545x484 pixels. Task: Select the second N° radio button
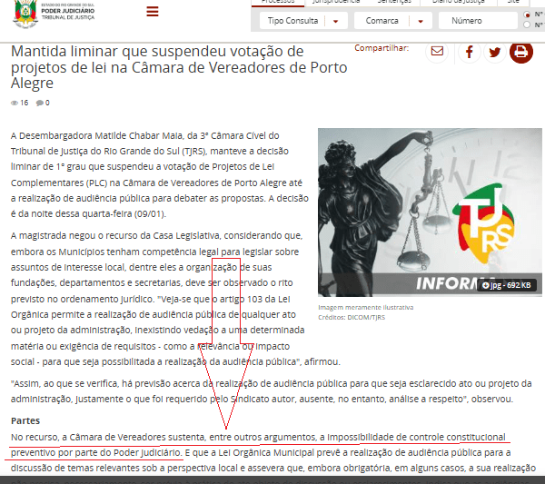pos(528,25)
